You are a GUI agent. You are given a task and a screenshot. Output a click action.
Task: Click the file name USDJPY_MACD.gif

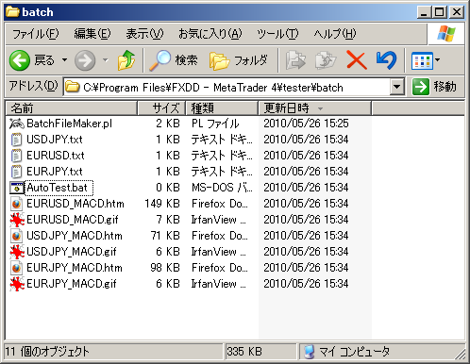point(72,252)
